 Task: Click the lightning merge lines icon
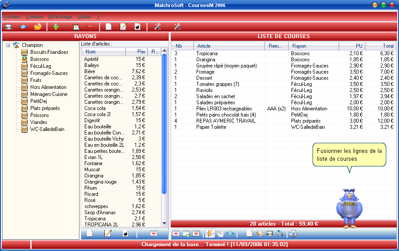(210, 233)
